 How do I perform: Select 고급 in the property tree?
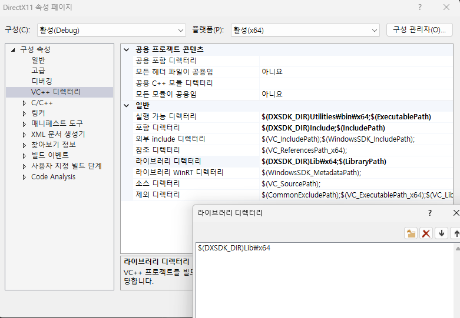click(x=38, y=71)
